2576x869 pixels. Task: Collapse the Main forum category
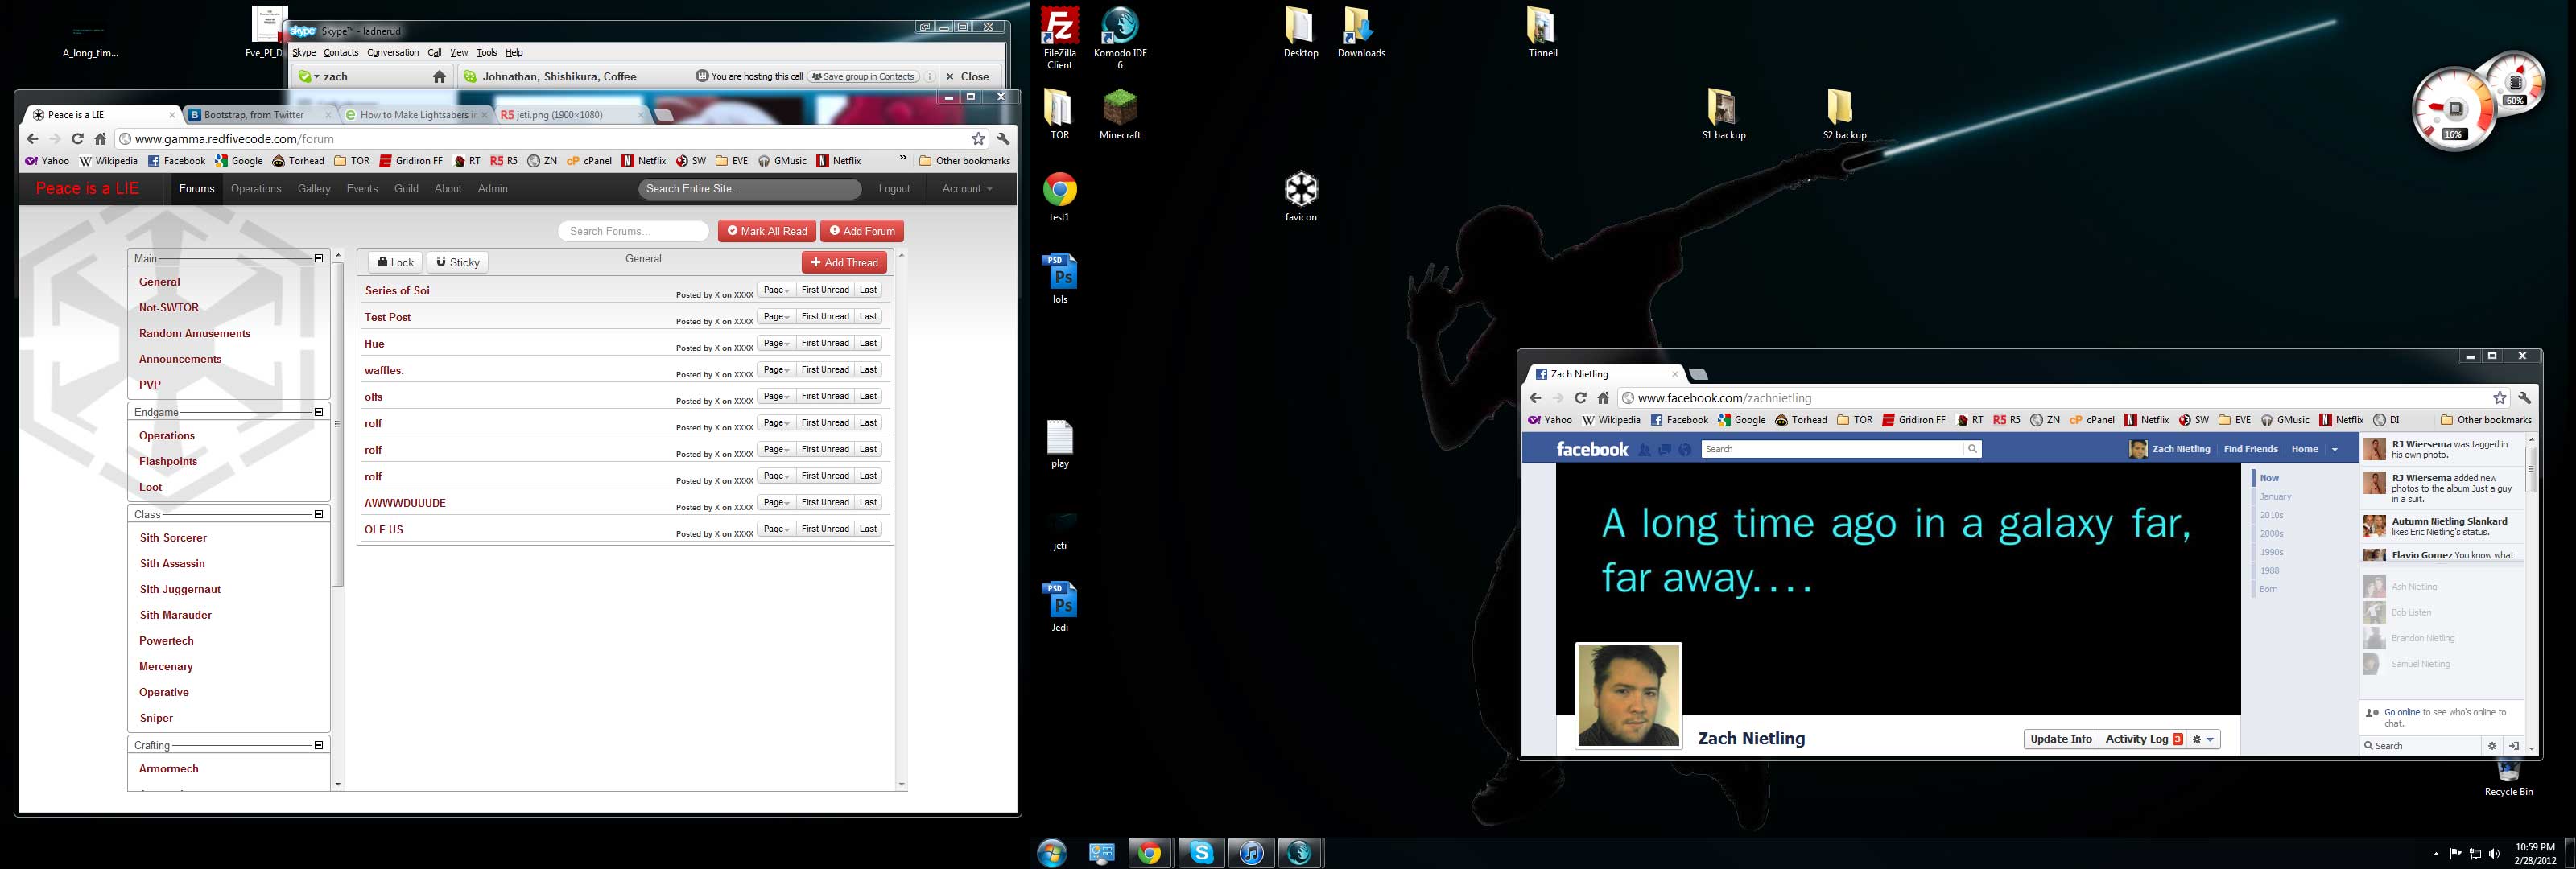tap(319, 258)
